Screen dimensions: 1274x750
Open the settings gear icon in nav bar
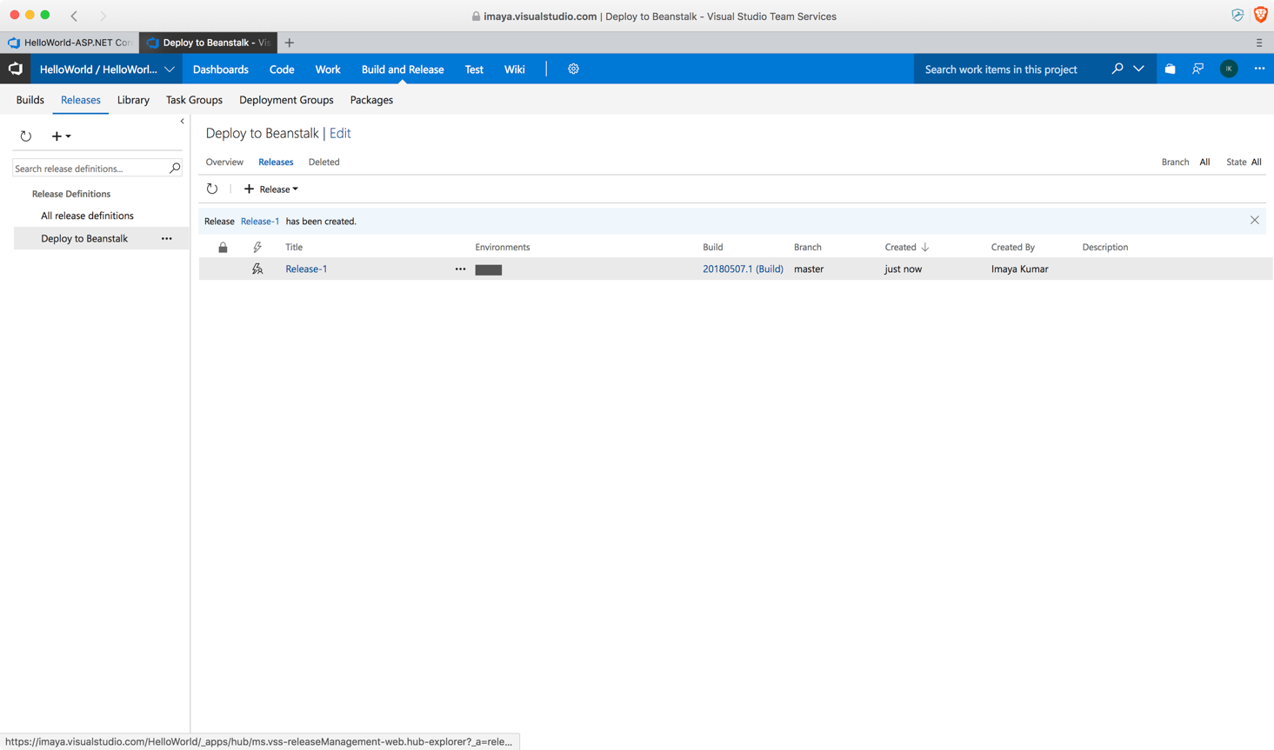point(573,69)
